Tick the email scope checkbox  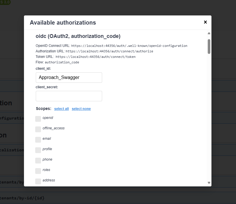[38, 140]
